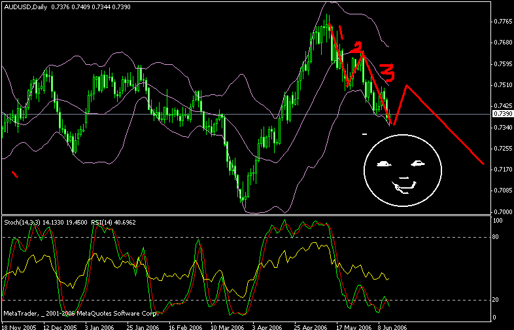Click the 0.7765 price axis label
The width and height of the screenshot is (514, 330).
pos(503,22)
